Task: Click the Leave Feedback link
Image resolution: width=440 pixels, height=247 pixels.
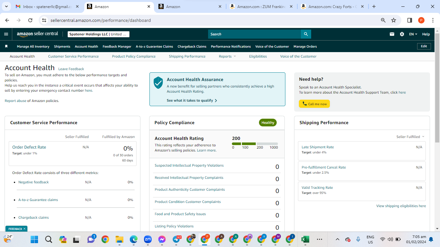Action: pyautogui.click(x=71, y=69)
